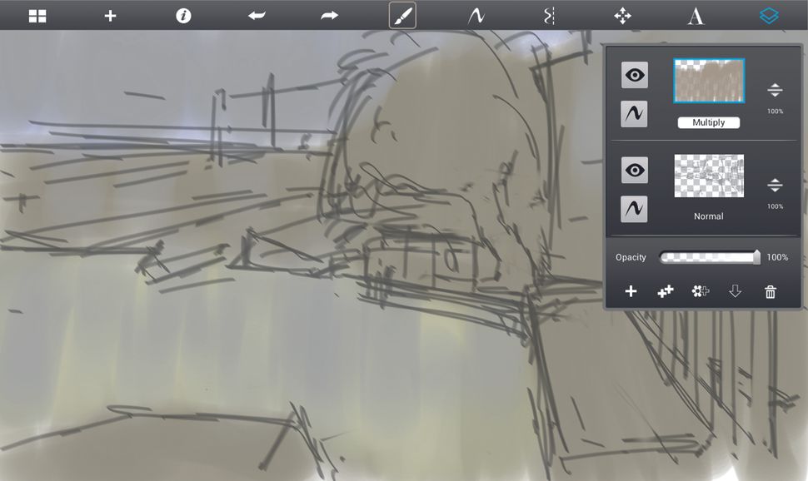Create a new sketch with the plus icon
The height and width of the screenshot is (481, 808).
[109, 15]
